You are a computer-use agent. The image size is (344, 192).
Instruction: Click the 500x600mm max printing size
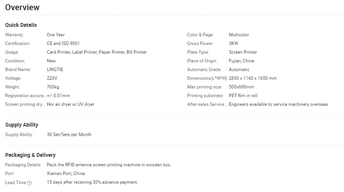click(241, 87)
